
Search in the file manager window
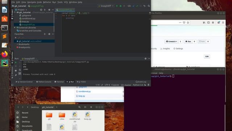pyautogui.click(x=79, y=107)
